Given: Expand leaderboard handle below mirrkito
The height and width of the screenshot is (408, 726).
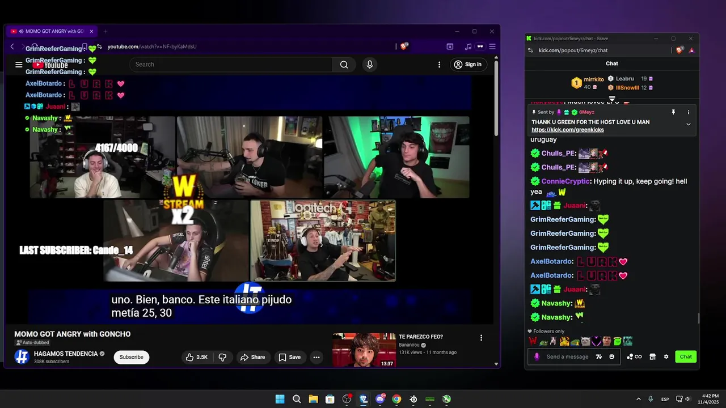Looking at the screenshot, I should point(612,99).
